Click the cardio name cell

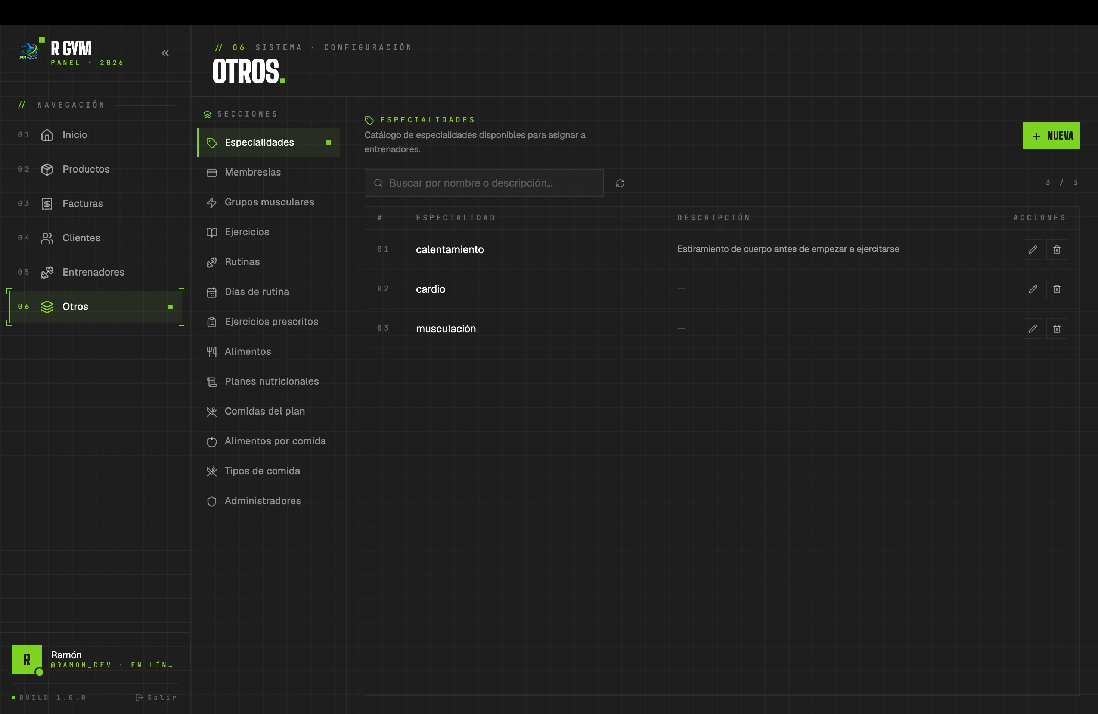pyautogui.click(x=431, y=289)
